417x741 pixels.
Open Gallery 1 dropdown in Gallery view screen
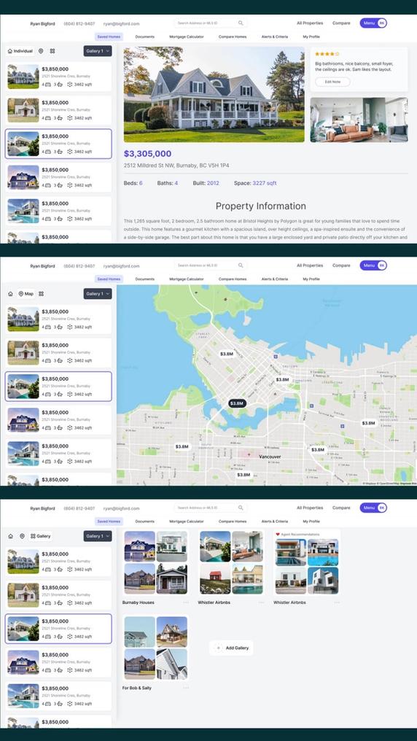(98, 536)
